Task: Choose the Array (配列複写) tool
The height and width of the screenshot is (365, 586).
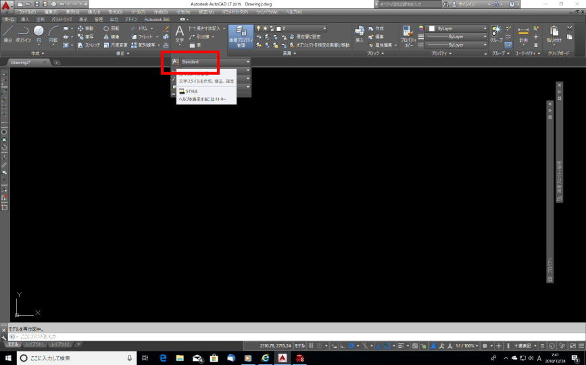Action: pyautogui.click(x=143, y=45)
